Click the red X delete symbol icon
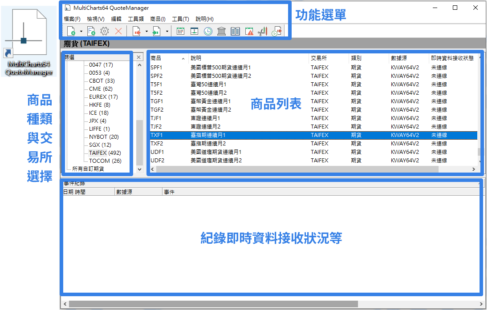 tap(118, 31)
